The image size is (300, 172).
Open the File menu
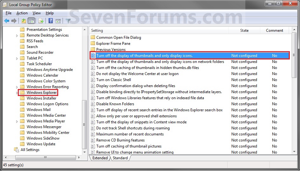pos(9,13)
